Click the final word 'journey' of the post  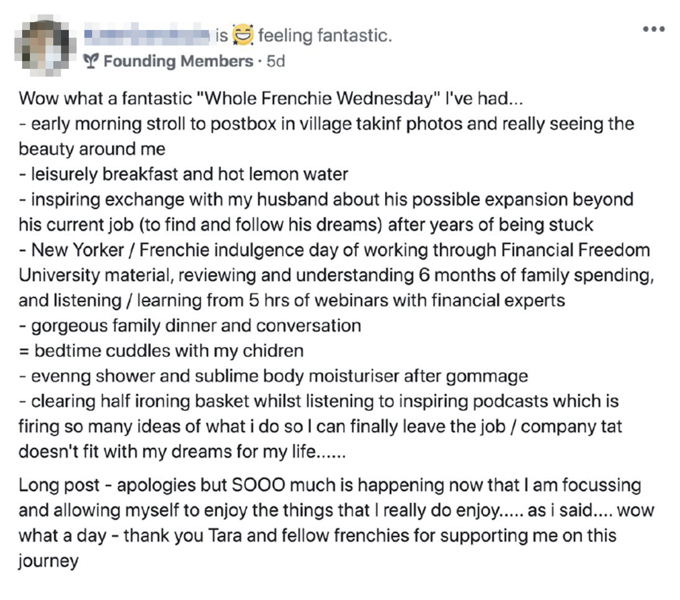tap(49, 561)
